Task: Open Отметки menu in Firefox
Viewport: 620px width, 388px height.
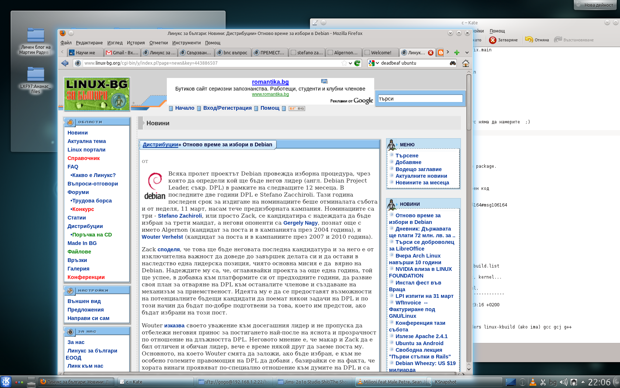Action: 159,43
